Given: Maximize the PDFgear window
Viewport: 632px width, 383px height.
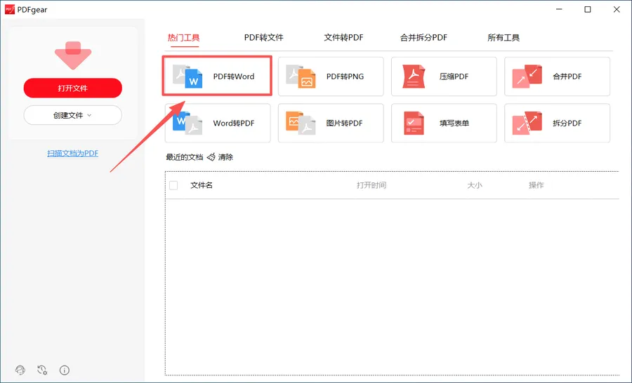Looking at the screenshot, I should click(x=588, y=9).
